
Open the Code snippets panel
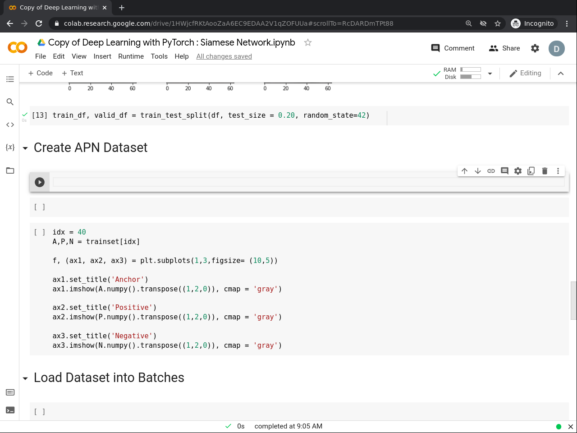click(10, 124)
